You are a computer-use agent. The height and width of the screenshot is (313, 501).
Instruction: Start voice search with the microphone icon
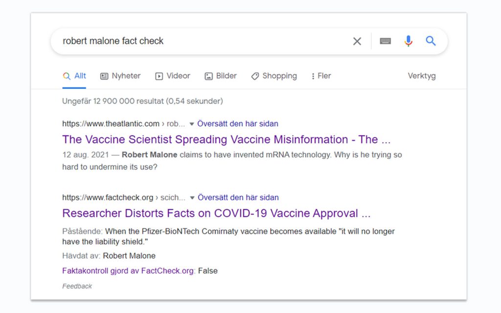click(x=409, y=41)
